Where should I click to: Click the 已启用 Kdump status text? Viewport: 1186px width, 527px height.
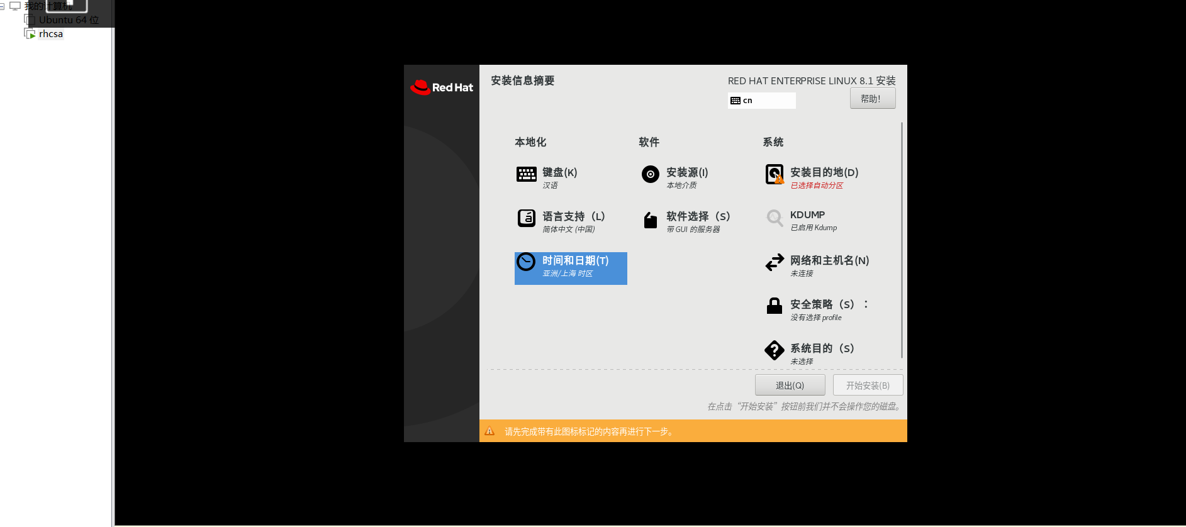tap(814, 228)
